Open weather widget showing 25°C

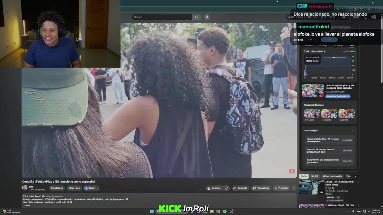pos(11,211)
